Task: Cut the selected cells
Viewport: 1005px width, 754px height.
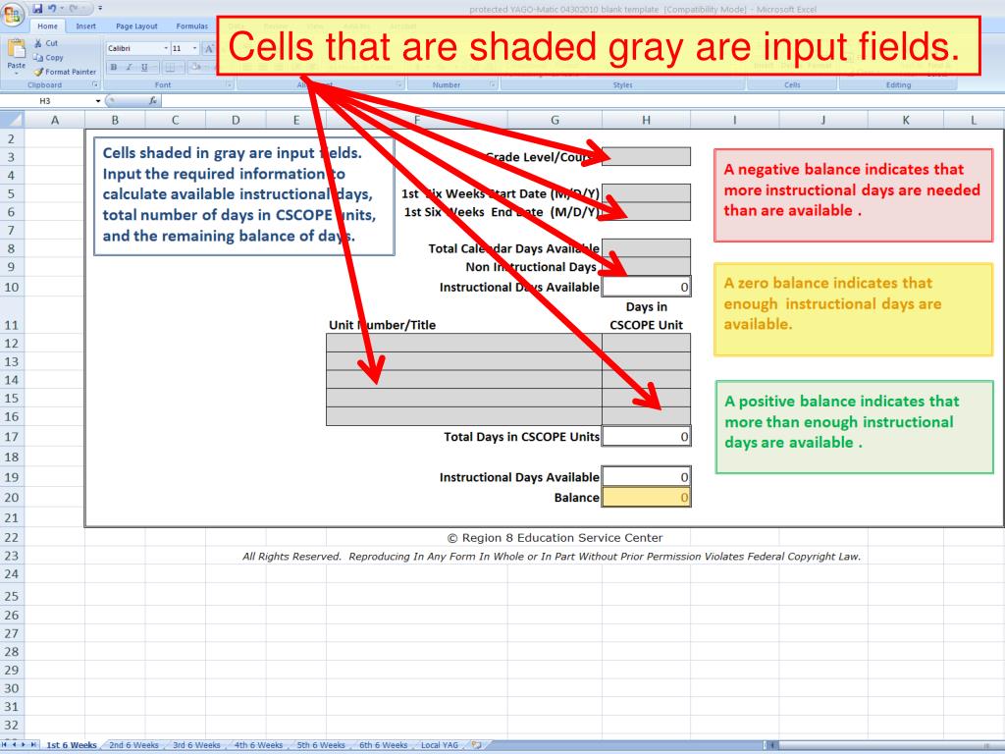Action: click(46, 43)
